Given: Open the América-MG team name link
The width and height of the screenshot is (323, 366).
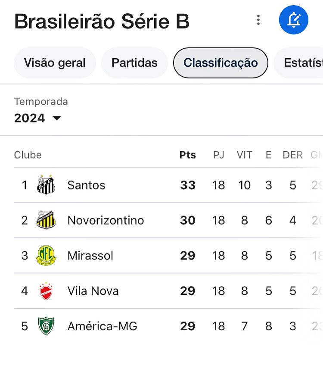Looking at the screenshot, I should (x=102, y=326).
